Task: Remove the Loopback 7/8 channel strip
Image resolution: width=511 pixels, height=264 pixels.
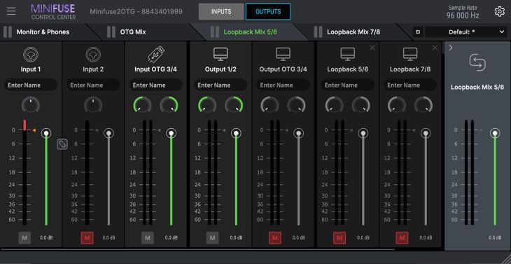Action: [x=435, y=48]
